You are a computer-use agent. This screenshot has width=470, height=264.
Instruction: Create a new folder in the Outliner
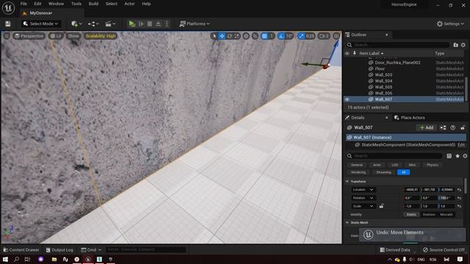coord(455,45)
